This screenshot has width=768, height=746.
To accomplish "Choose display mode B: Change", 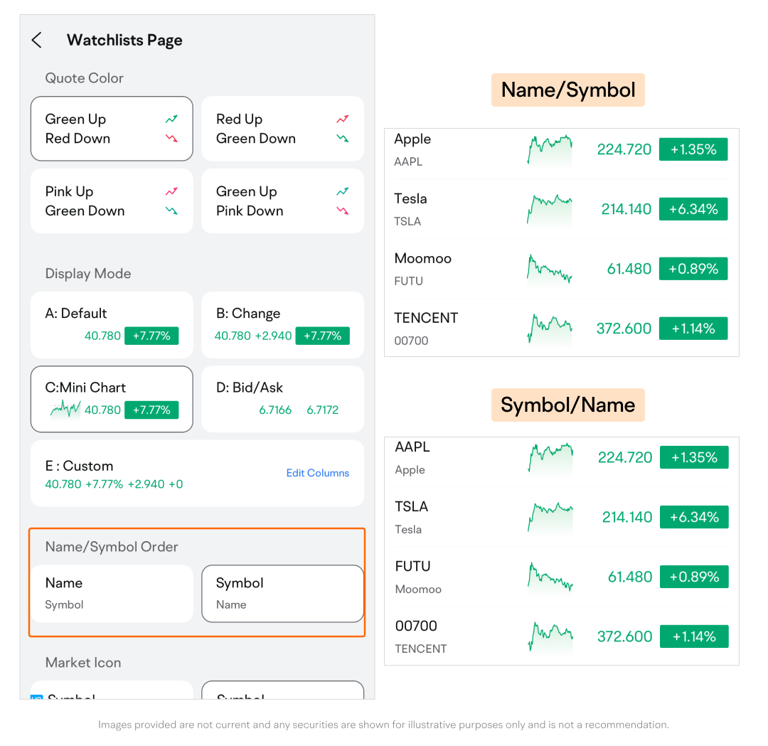I will click(282, 325).
